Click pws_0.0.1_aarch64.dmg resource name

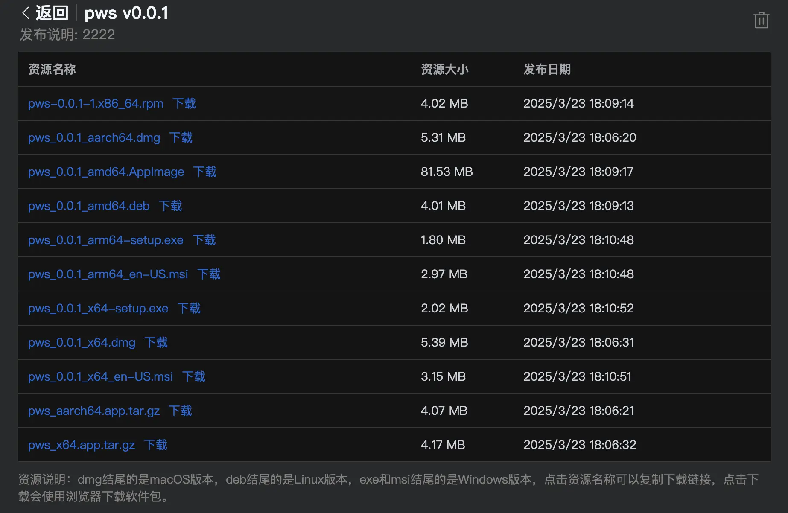pyautogui.click(x=94, y=137)
